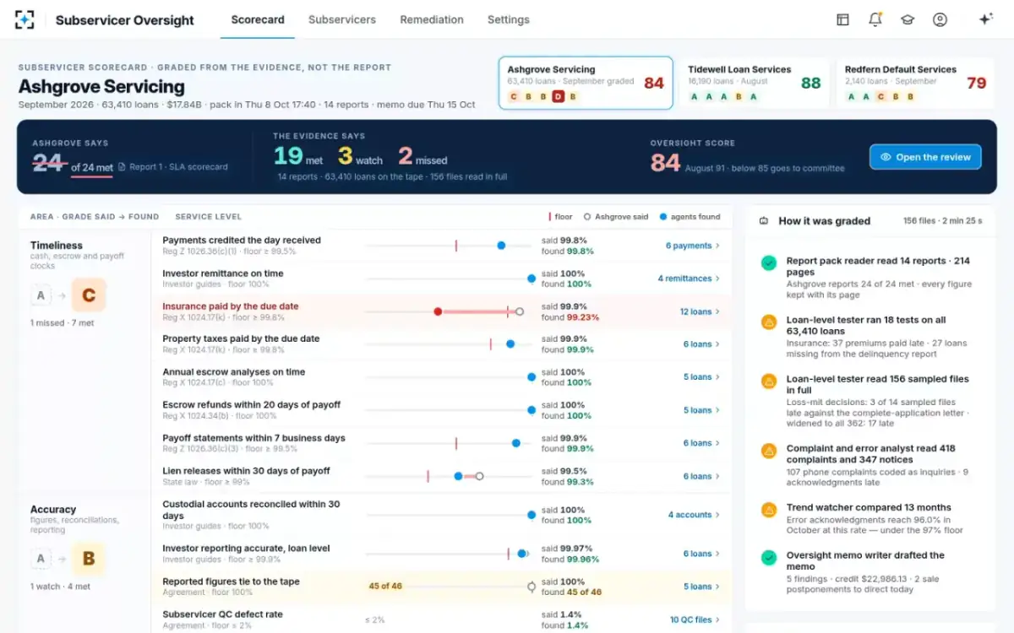
Task: Click the oversight score 84 value
Action: [x=665, y=162]
